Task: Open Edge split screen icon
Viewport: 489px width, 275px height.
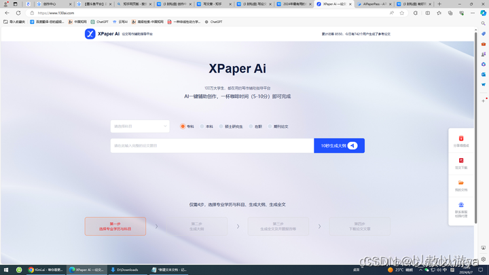Action: click(x=428, y=13)
